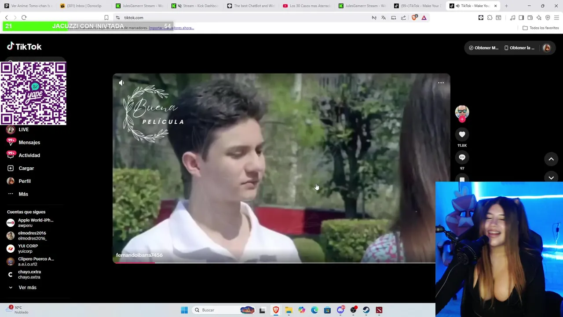The height and width of the screenshot is (317, 563).
Task: Click the taskbar Buscar search box
Action: (224, 310)
